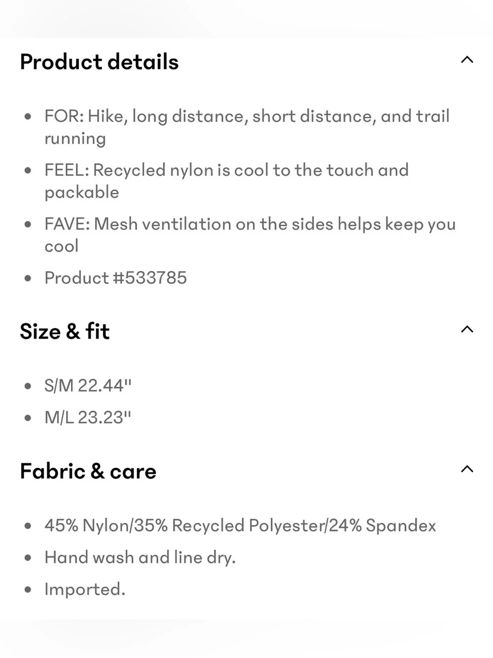The image size is (493, 658).
Task: Tap the Size & fit heading
Action: pyautogui.click(x=65, y=331)
